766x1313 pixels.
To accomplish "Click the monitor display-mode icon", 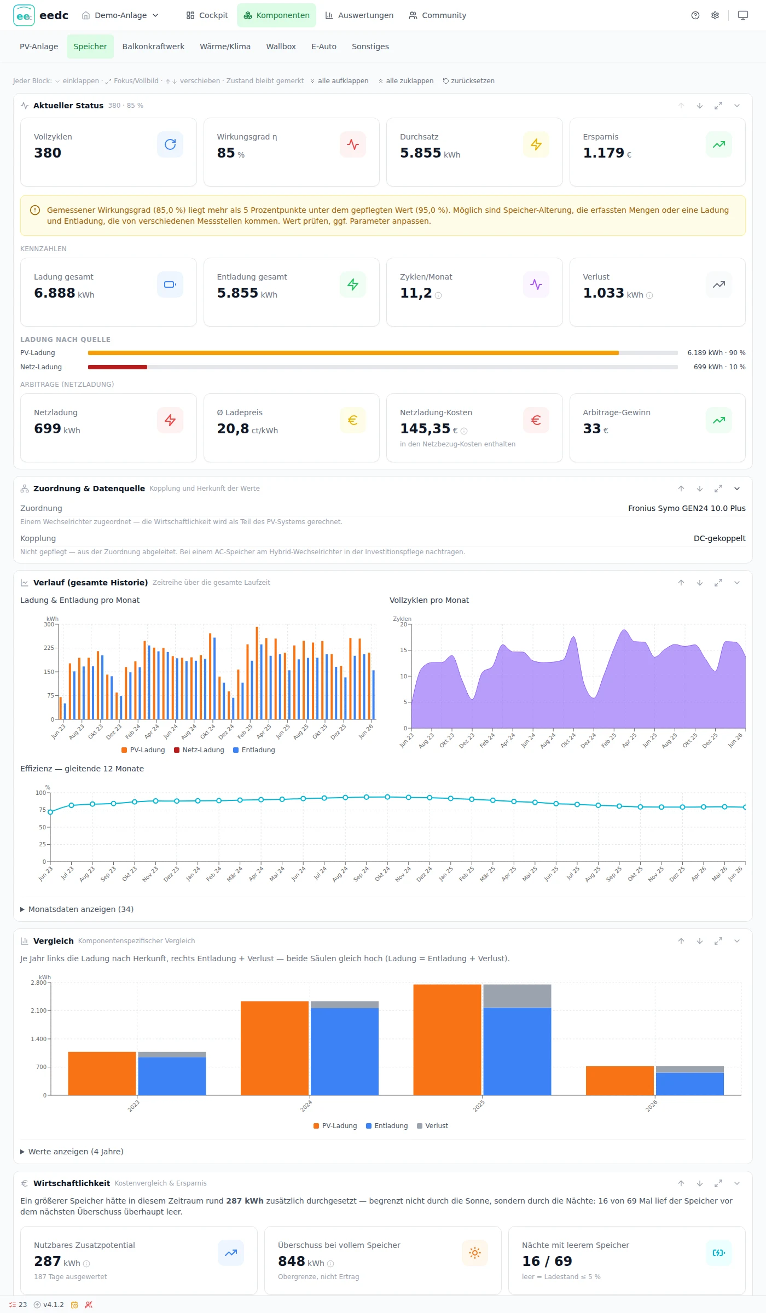I will pyautogui.click(x=743, y=15).
